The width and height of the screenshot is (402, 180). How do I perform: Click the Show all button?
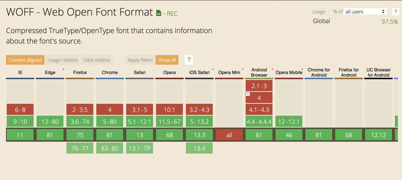(167, 60)
